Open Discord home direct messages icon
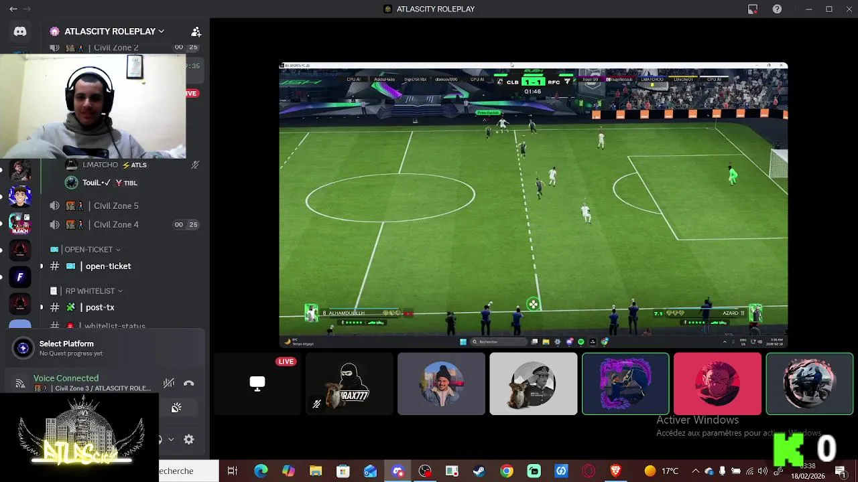The width and height of the screenshot is (858, 482). tap(20, 31)
